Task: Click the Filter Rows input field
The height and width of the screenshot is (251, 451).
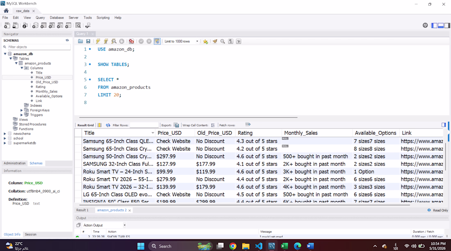Action: pyautogui.click(x=144, y=125)
